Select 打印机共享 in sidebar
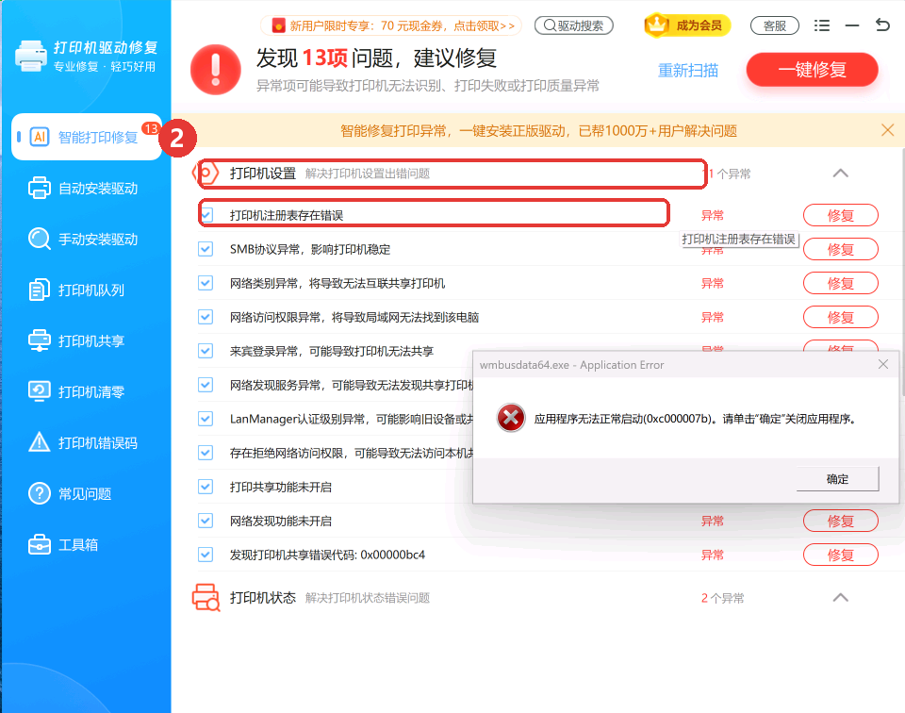This screenshot has height=713, width=905. click(x=87, y=340)
